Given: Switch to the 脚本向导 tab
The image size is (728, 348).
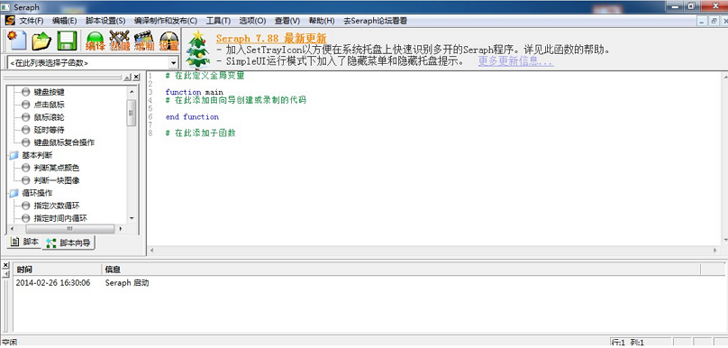Looking at the screenshot, I should coord(68,243).
